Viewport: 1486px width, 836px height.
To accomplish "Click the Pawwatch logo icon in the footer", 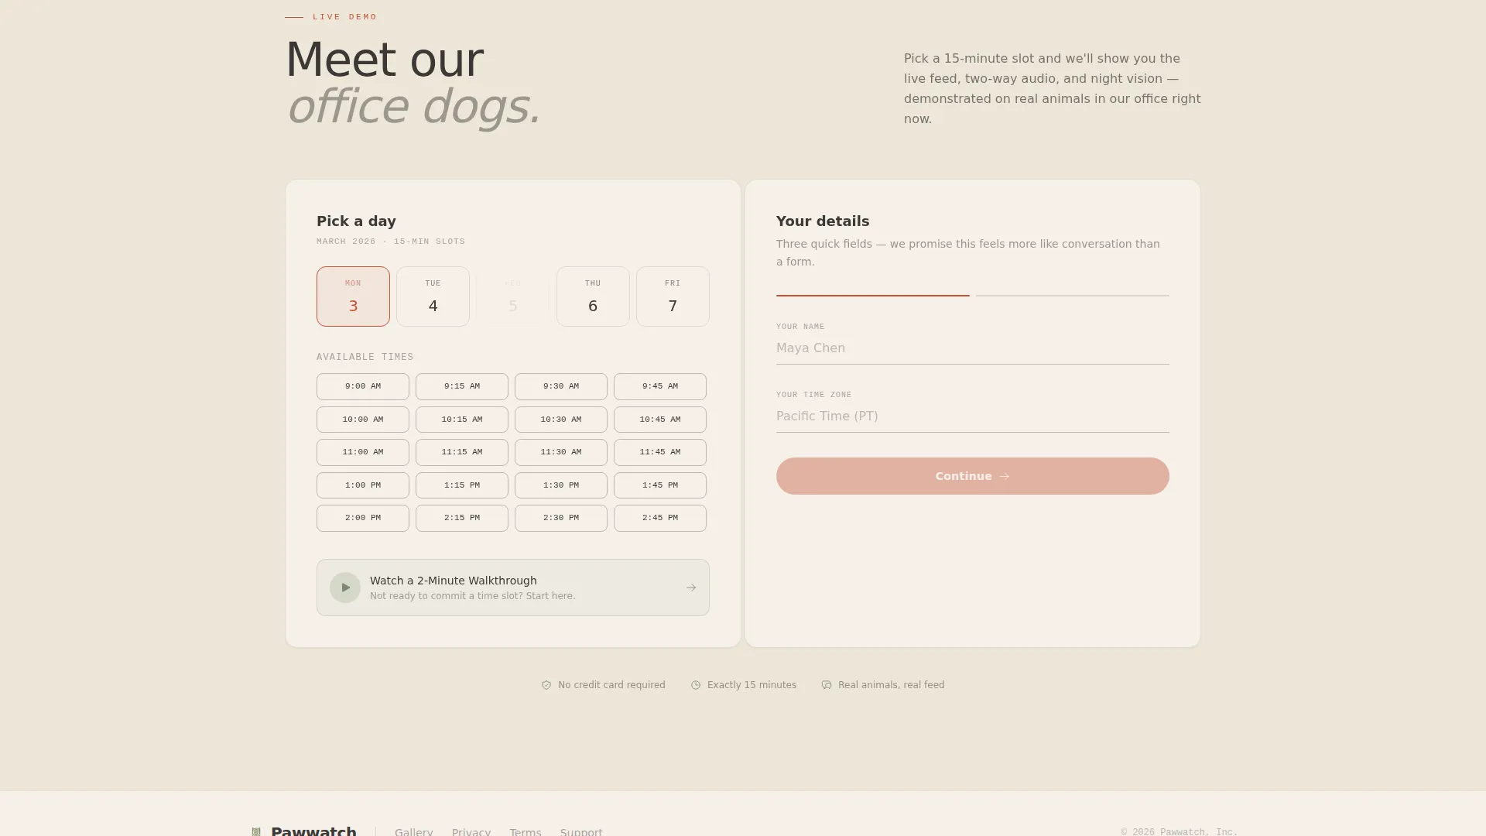I will [x=256, y=831].
